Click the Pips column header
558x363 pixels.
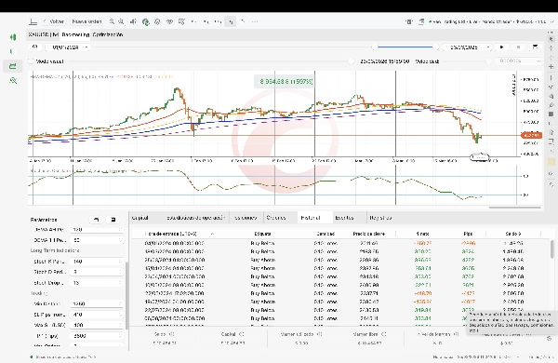pyautogui.click(x=468, y=234)
